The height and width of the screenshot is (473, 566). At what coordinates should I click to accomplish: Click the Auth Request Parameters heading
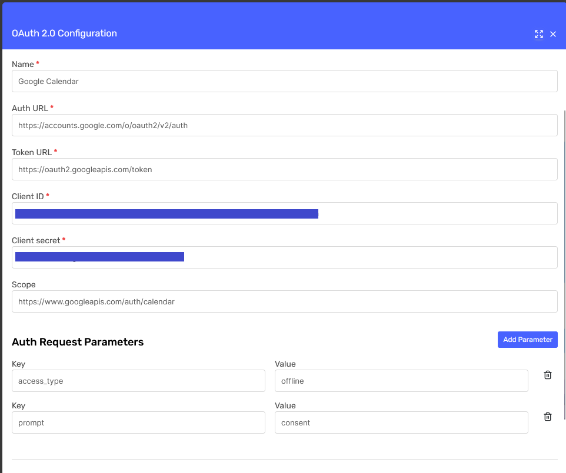78,342
